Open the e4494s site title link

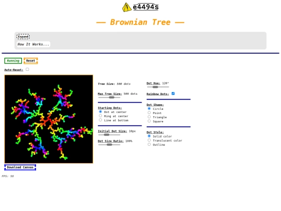point(146,7)
